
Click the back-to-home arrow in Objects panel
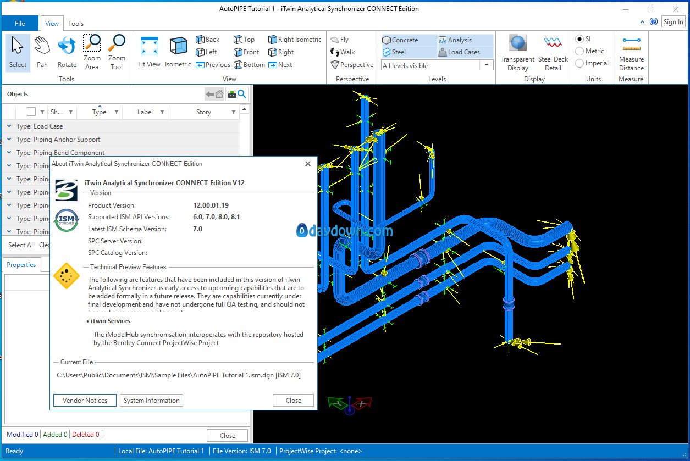coord(214,95)
